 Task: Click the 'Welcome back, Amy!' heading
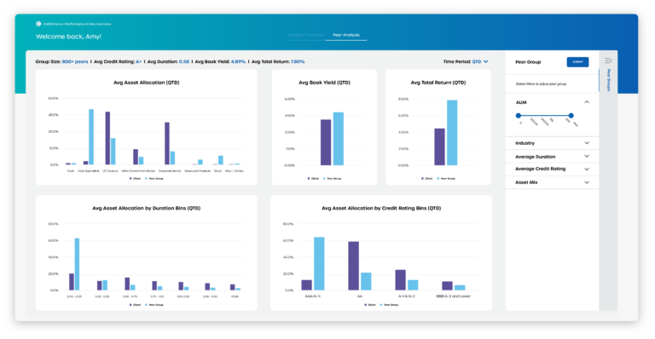(x=68, y=37)
